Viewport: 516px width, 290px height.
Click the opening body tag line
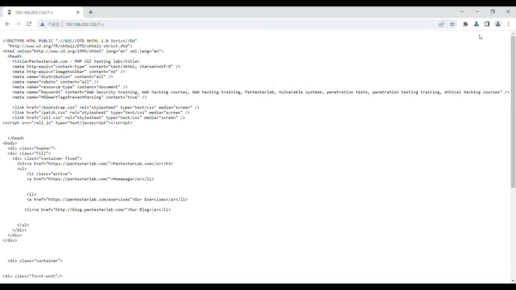point(10,143)
